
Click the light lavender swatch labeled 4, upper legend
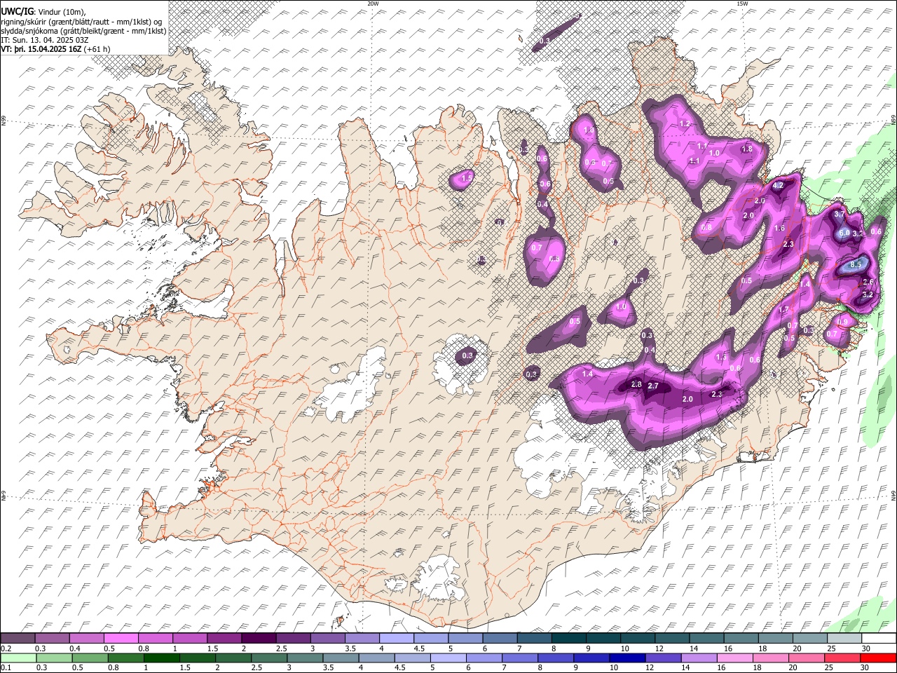[x=396, y=639]
